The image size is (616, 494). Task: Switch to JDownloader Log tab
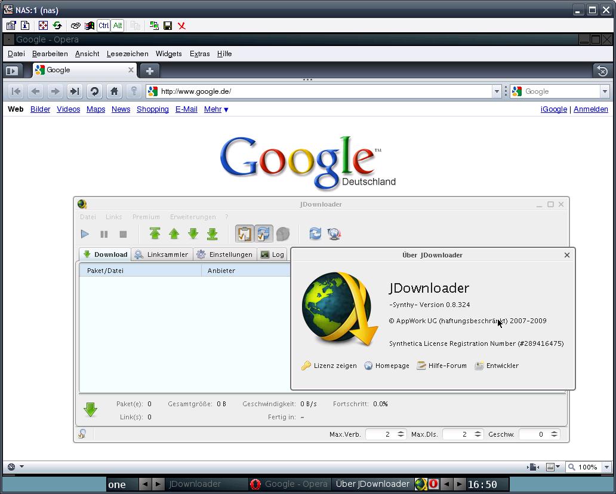272,254
